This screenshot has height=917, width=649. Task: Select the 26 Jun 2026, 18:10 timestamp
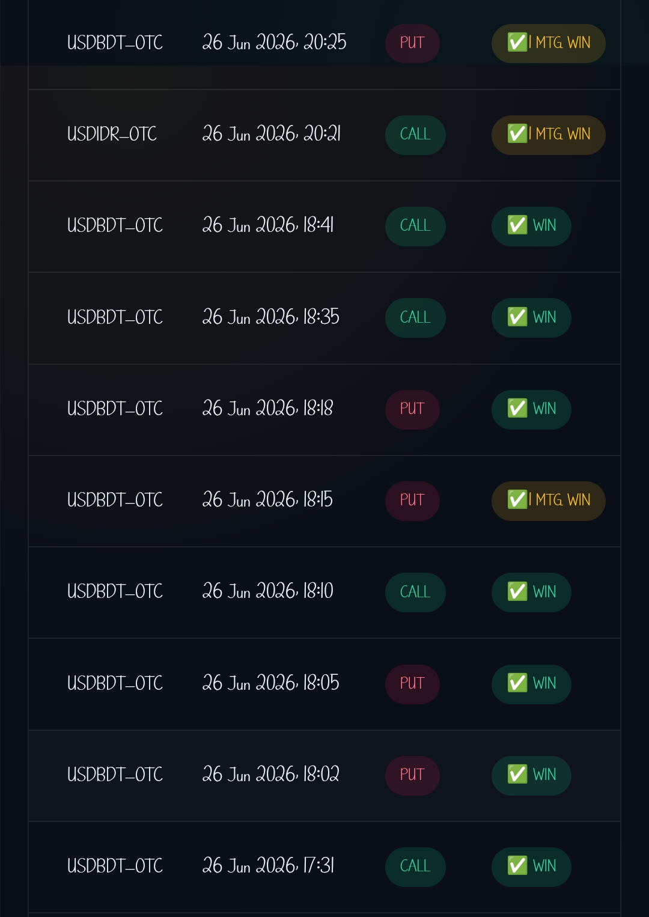point(268,591)
